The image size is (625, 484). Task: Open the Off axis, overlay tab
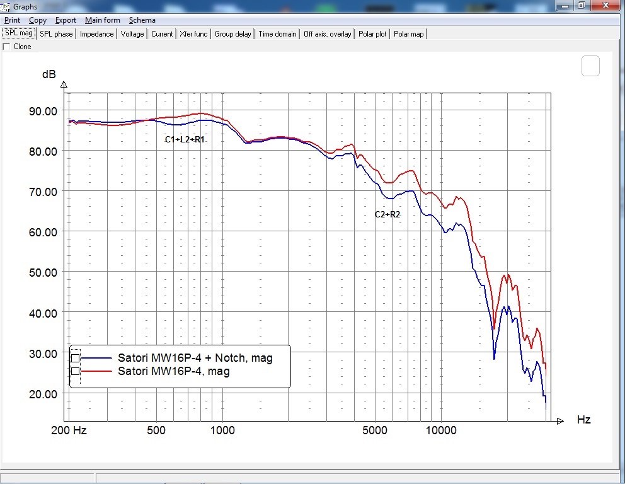click(327, 34)
